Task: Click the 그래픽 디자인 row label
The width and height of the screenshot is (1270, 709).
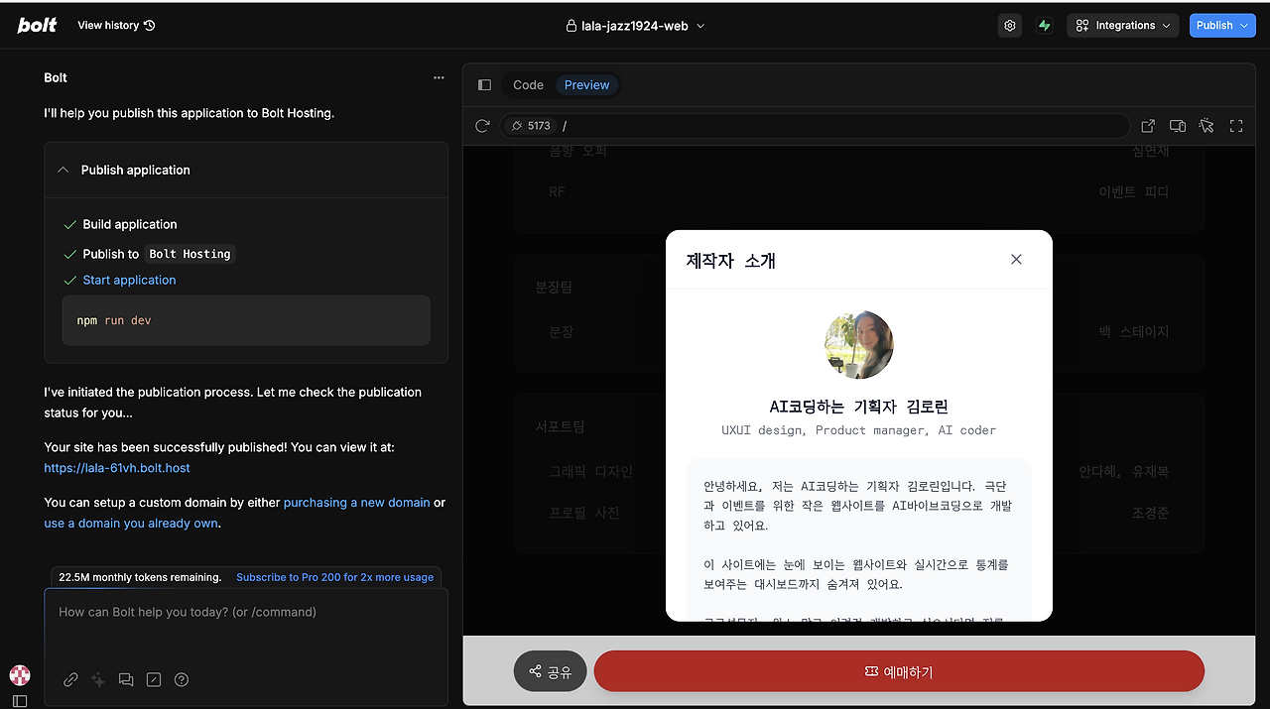Action: point(591,472)
